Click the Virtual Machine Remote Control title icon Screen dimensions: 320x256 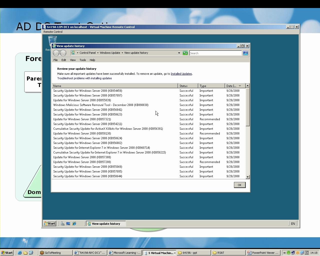44,27
